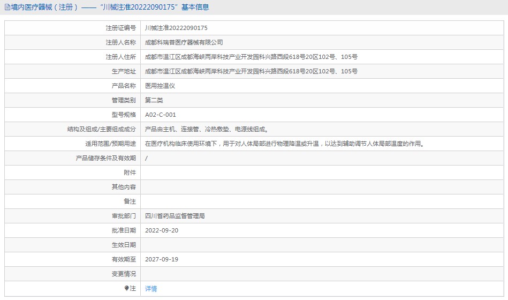Click the 产品名称 label
The image size is (508, 300).
(124, 86)
